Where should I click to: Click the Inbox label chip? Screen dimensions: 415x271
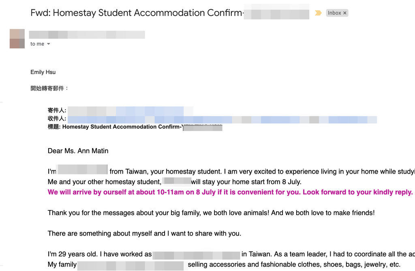click(337, 13)
